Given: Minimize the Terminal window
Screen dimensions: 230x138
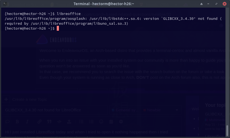Looking at the screenshot, I should [208, 4].
